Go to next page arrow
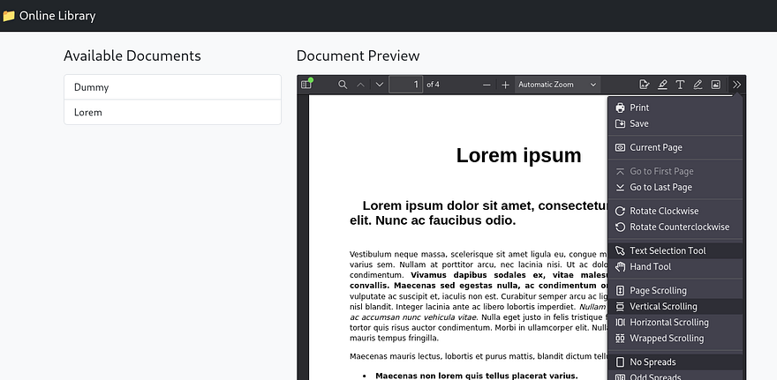Viewport: 777px width, 380px height. click(x=380, y=85)
